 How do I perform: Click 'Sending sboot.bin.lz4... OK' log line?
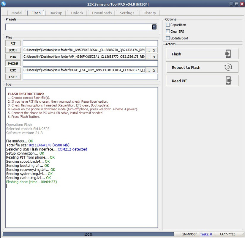tap(28, 162)
